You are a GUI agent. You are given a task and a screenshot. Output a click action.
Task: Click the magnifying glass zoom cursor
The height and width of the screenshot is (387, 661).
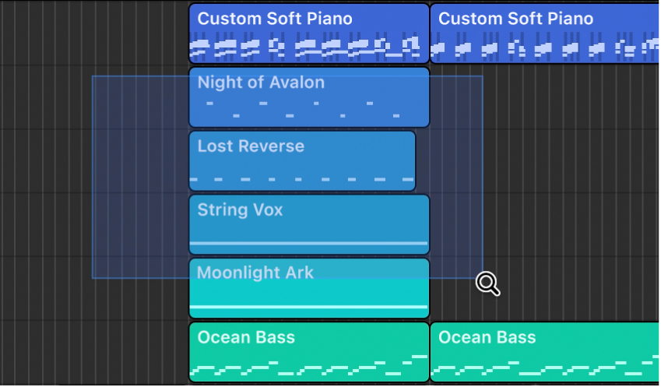tap(487, 283)
